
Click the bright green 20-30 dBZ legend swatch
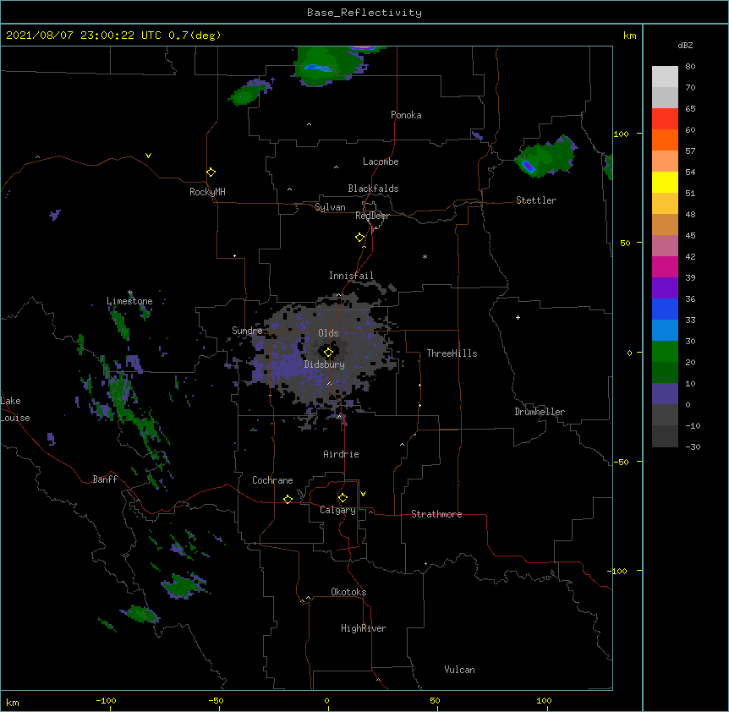pos(665,352)
